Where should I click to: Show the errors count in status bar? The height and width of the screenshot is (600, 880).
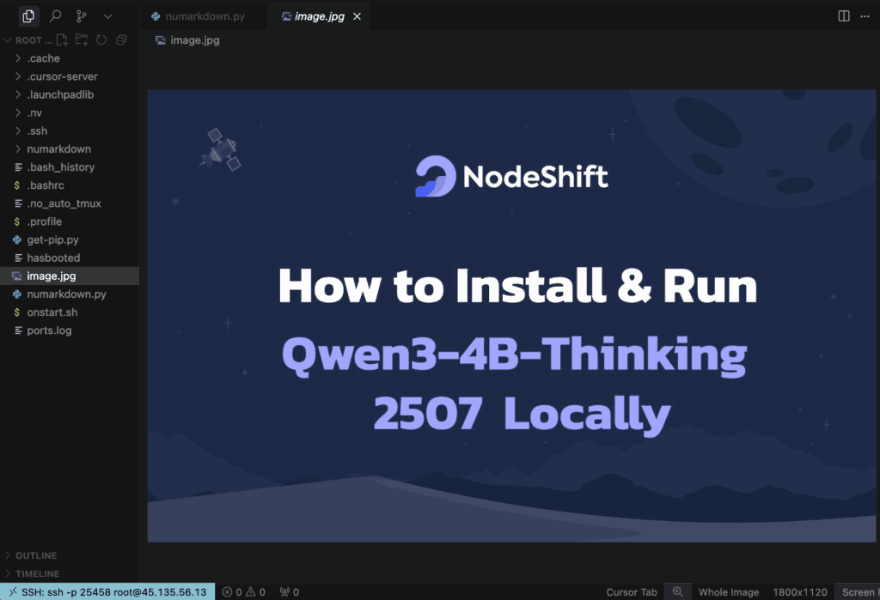click(232, 592)
